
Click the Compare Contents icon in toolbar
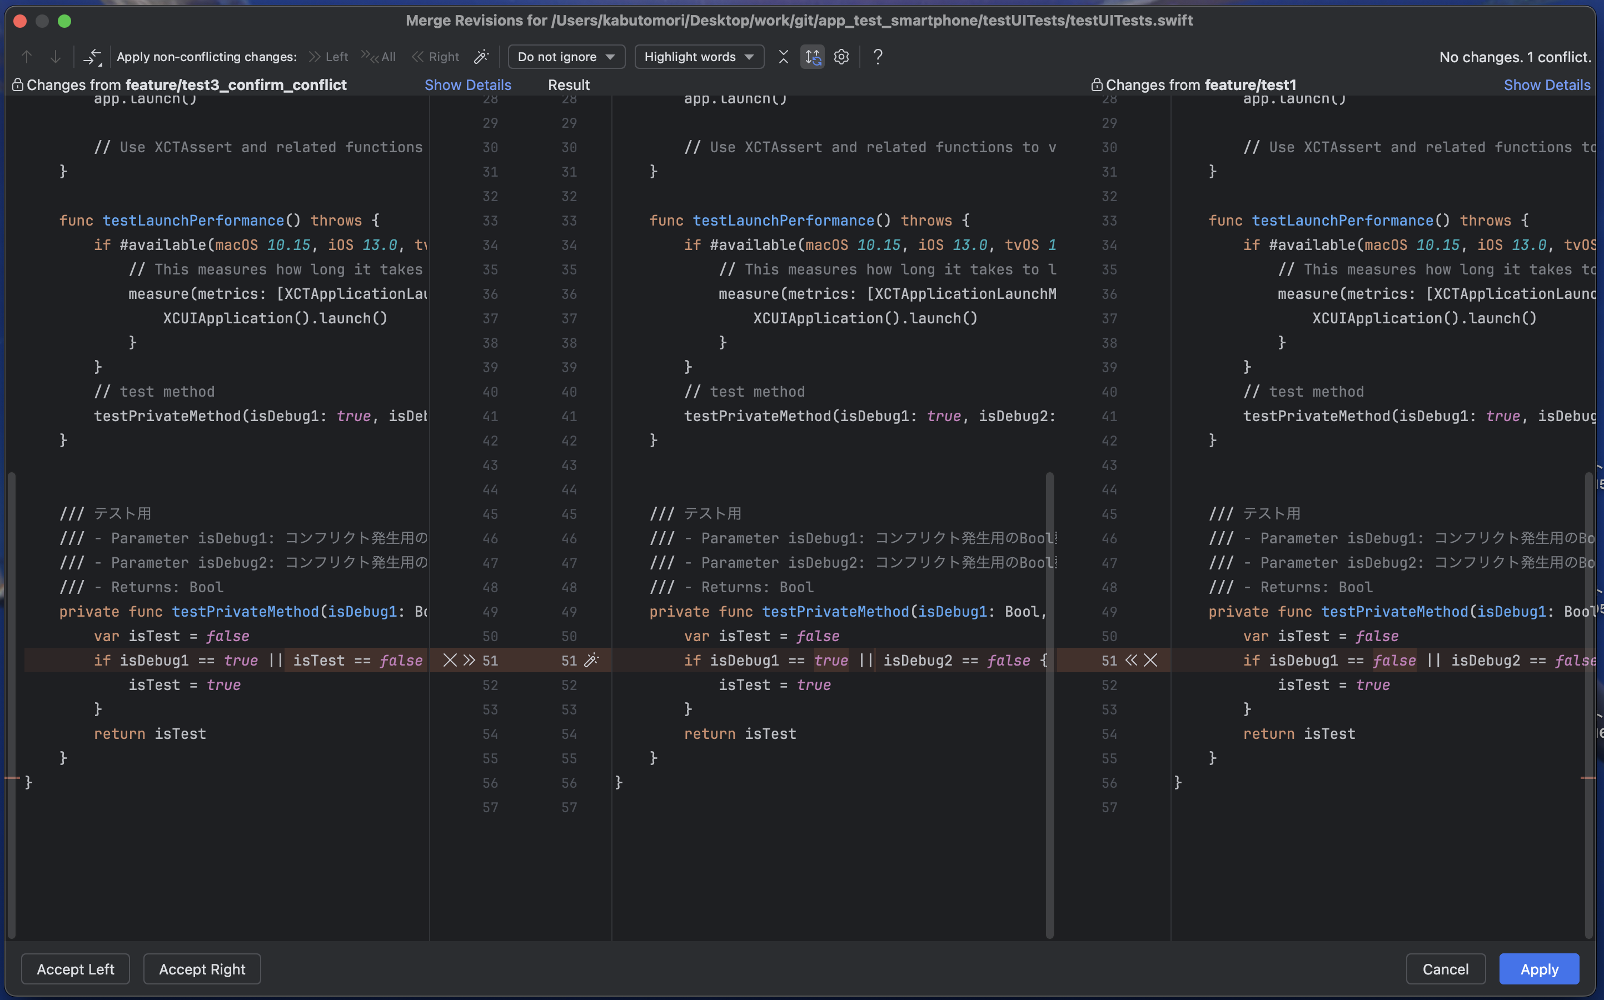tap(92, 57)
